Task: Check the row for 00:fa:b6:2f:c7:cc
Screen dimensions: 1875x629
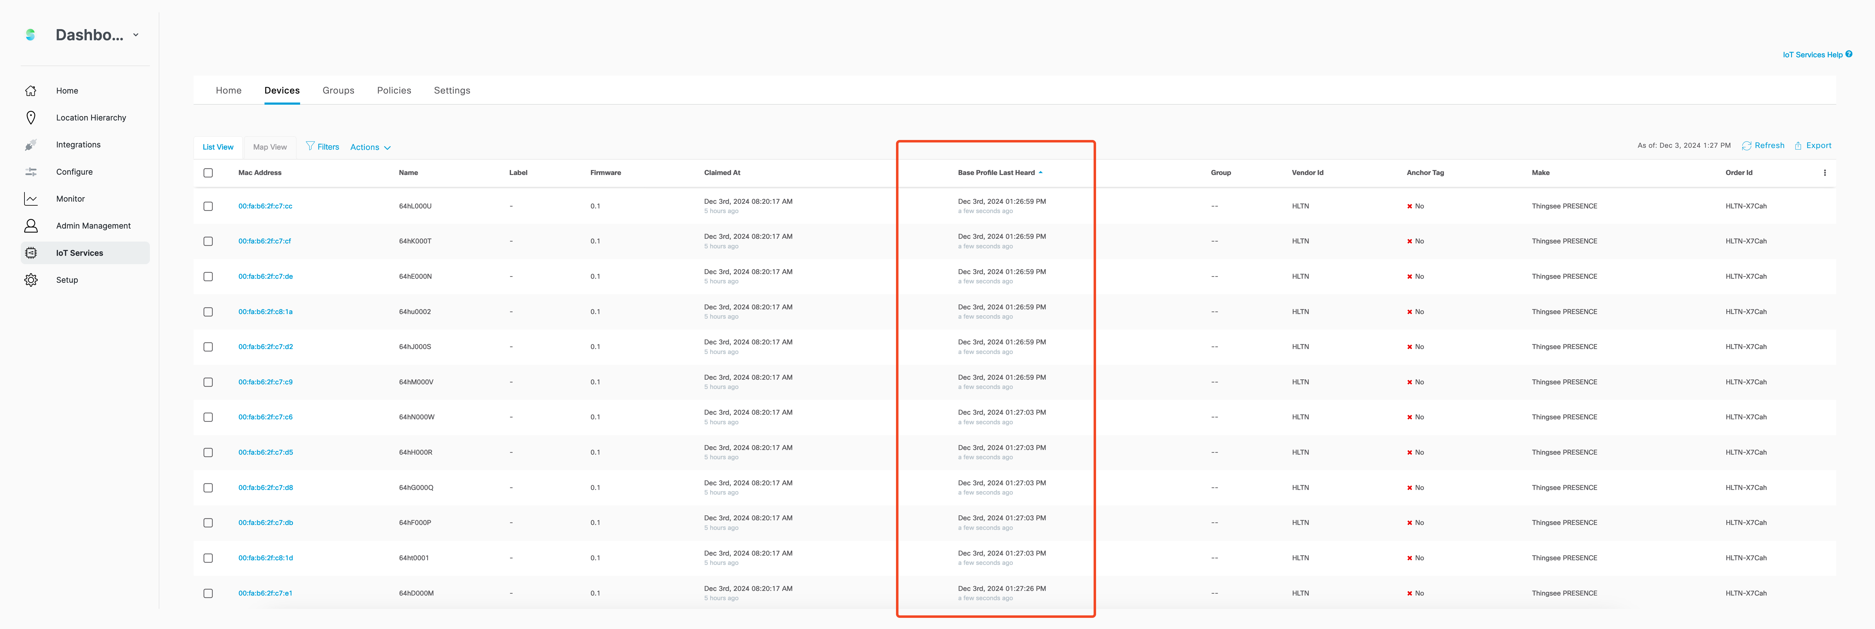Action: (208, 206)
